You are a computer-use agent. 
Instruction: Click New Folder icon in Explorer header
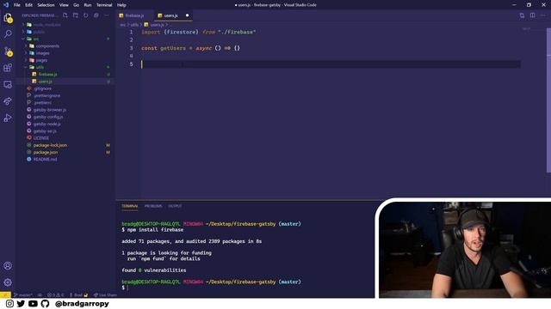(76, 15)
